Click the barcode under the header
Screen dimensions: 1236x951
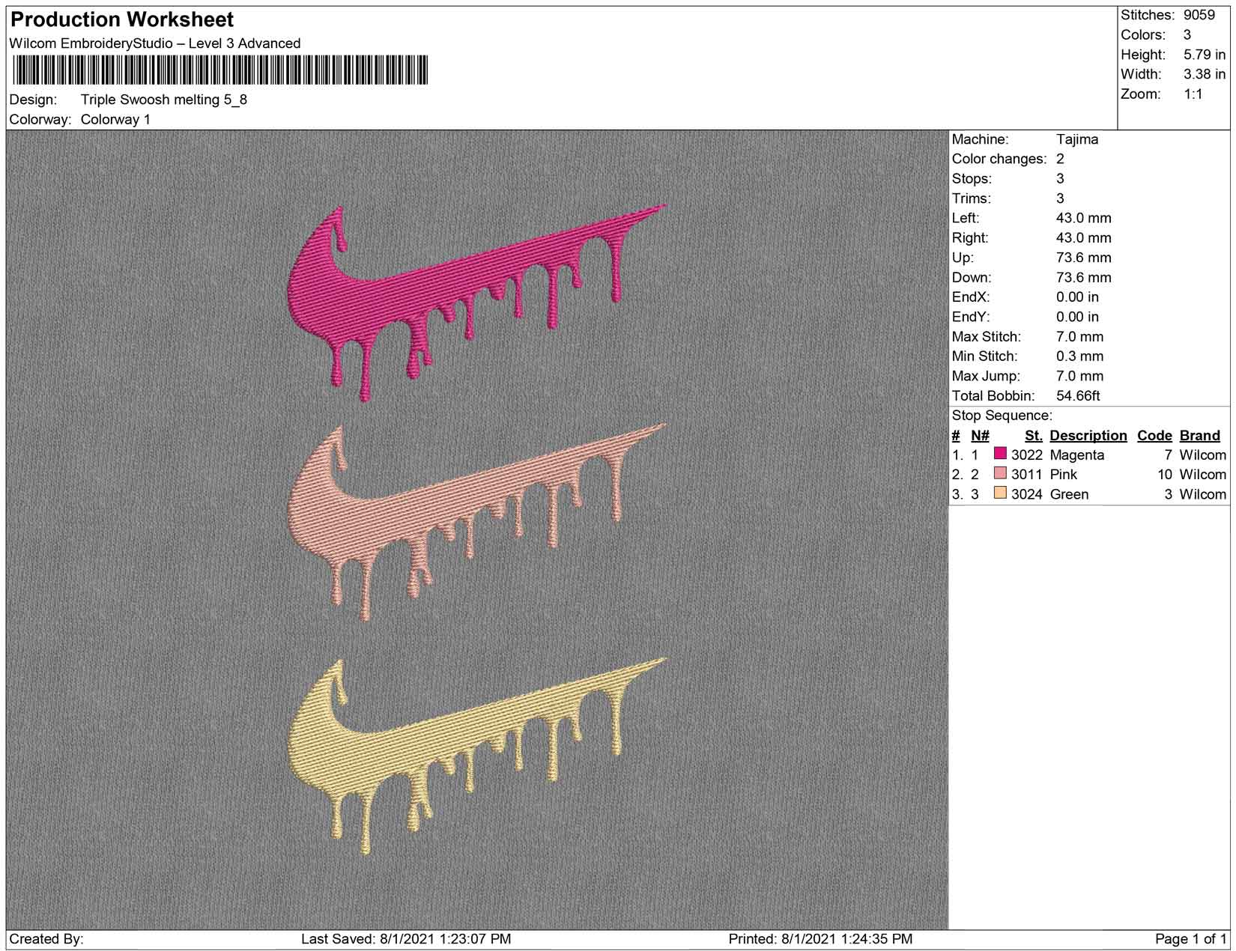[x=220, y=70]
